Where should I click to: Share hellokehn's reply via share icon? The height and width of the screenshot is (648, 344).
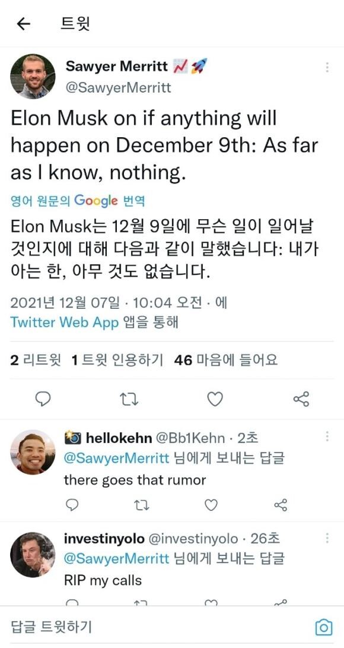(281, 505)
